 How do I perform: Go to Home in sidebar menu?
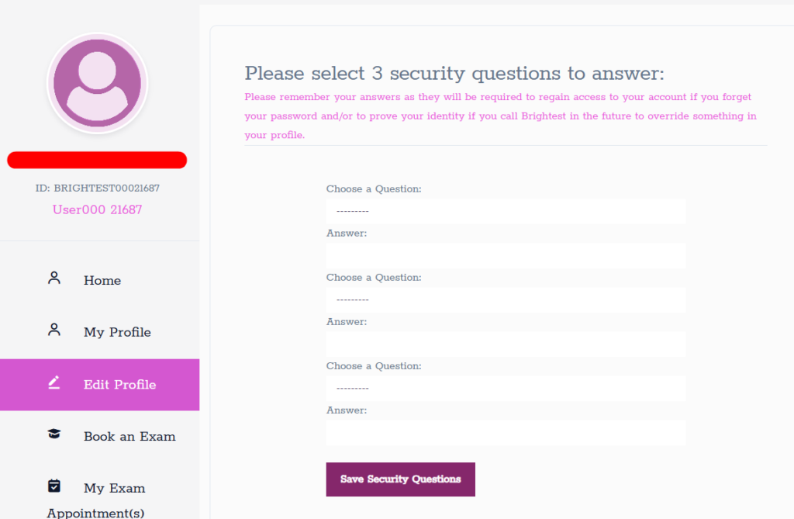tap(102, 281)
